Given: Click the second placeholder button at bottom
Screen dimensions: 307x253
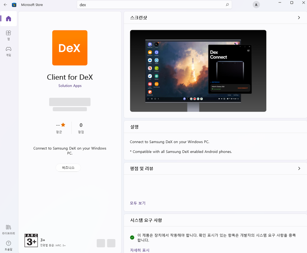Looking at the screenshot, I should point(111,243).
